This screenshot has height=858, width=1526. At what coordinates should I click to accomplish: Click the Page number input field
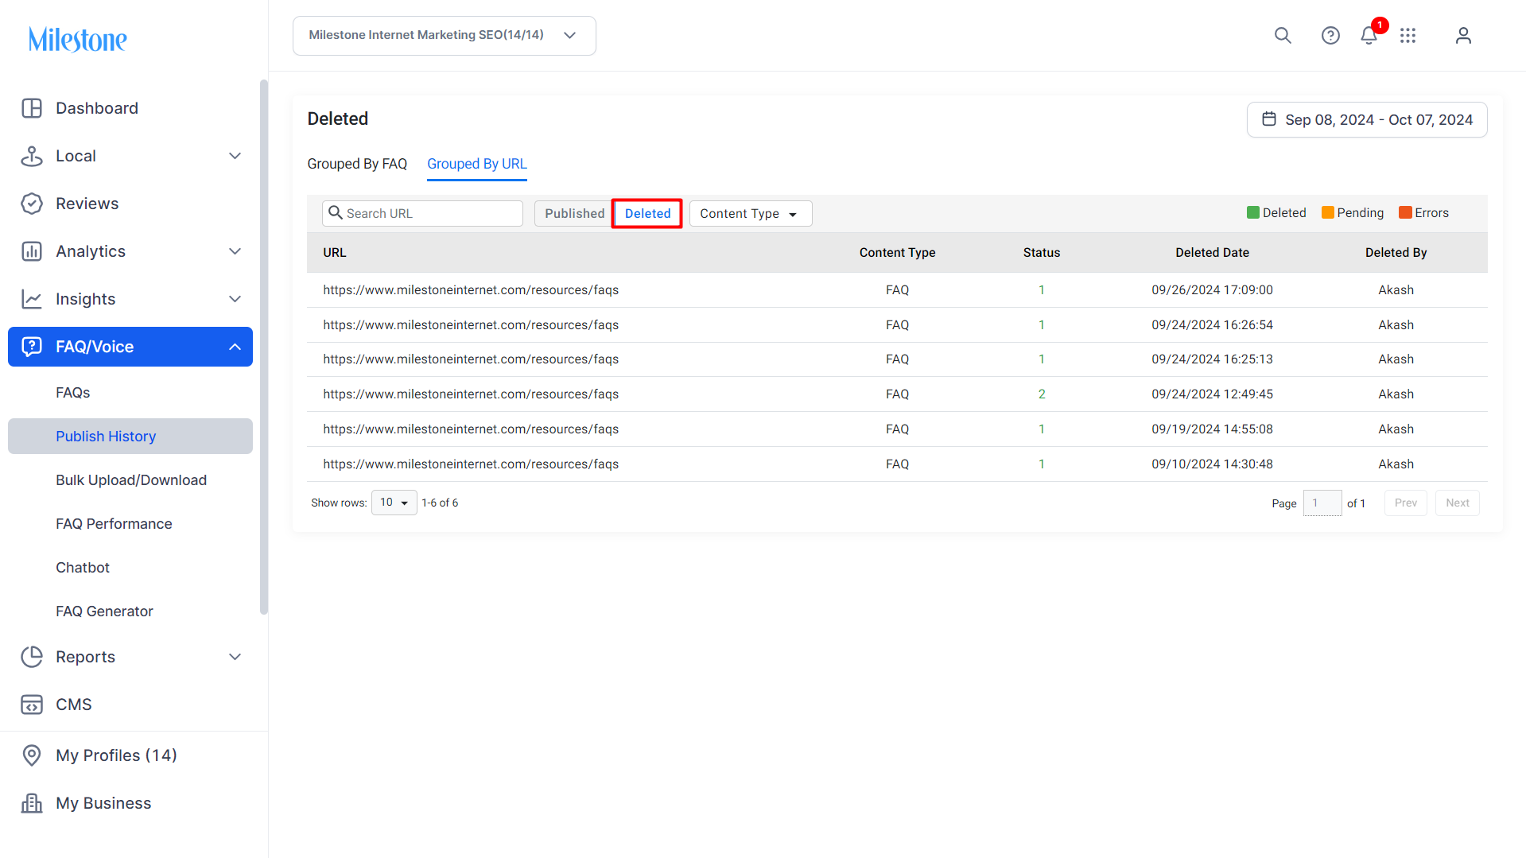[1322, 503]
